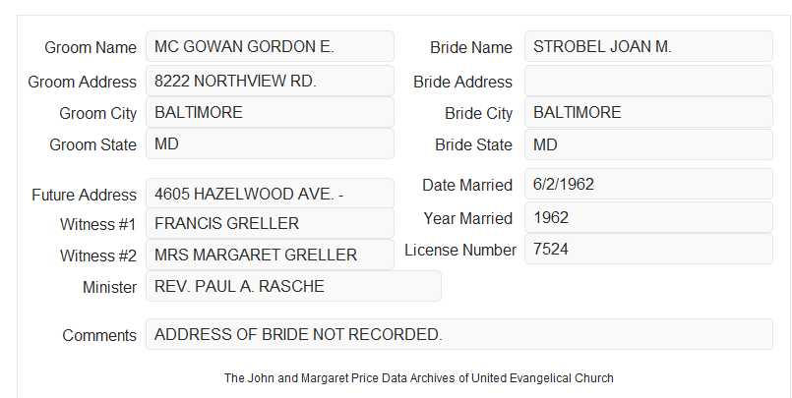Select the Bride Name field
Image resolution: width=792 pixels, height=398 pixels.
(648, 46)
